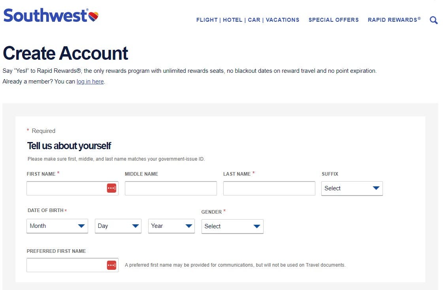The height and width of the screenshot is (290, 443).
Task: Select the Year dropdown
Action: 171,226
